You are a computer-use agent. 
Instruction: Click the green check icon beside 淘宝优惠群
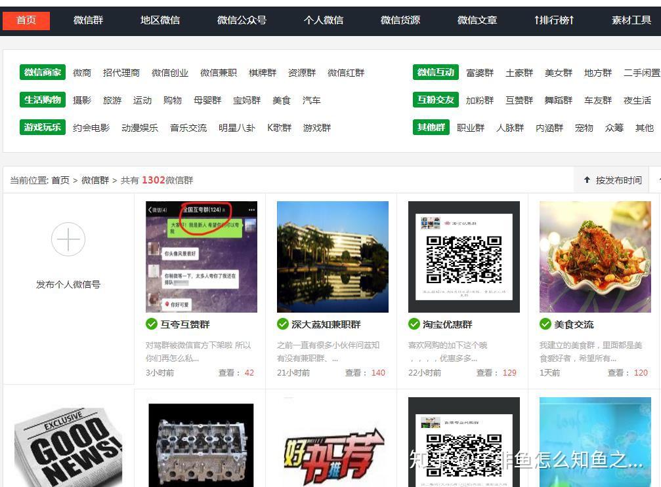tap(414, 324)
